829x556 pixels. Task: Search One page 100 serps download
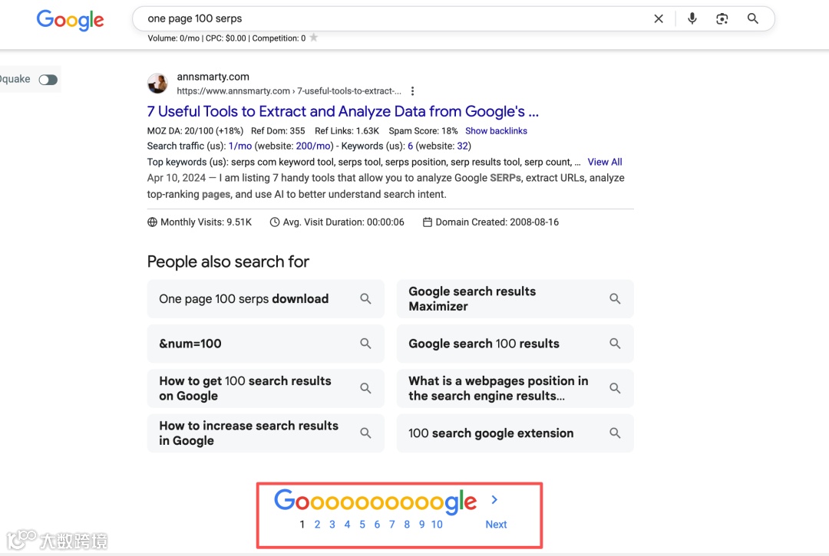tap(266, 299)
